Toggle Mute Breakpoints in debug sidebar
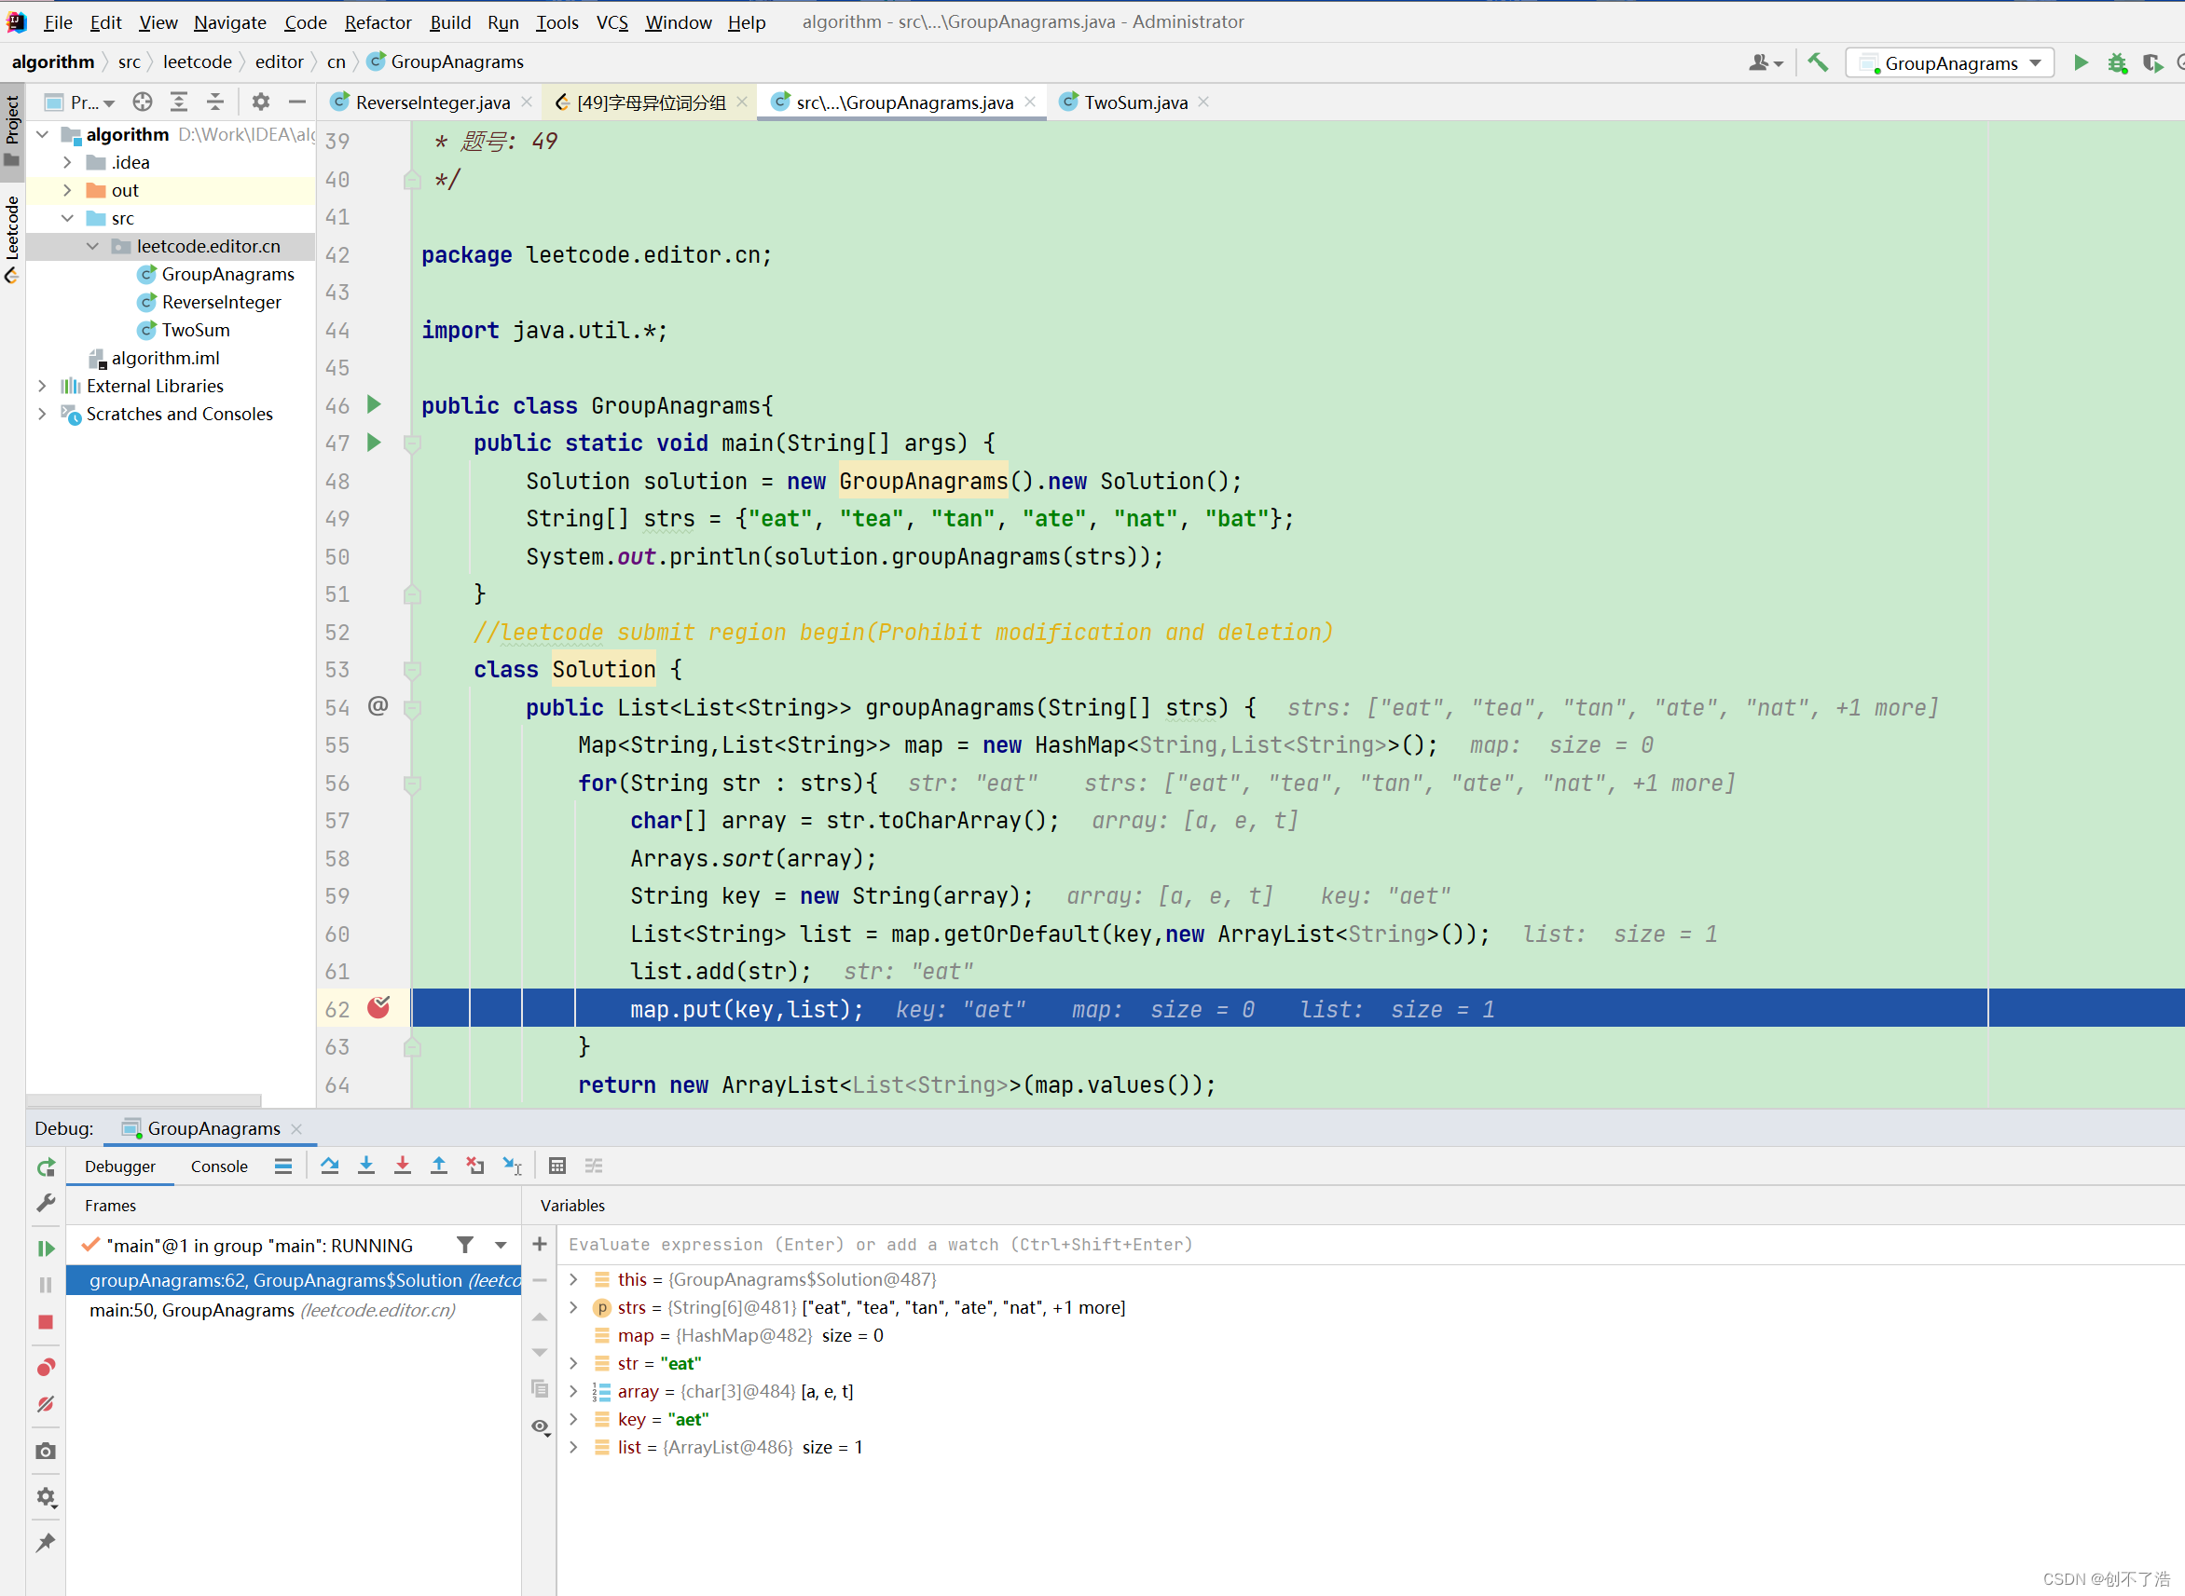The height and width of the screenshot is (1596, 2185). click(46, 1404)
